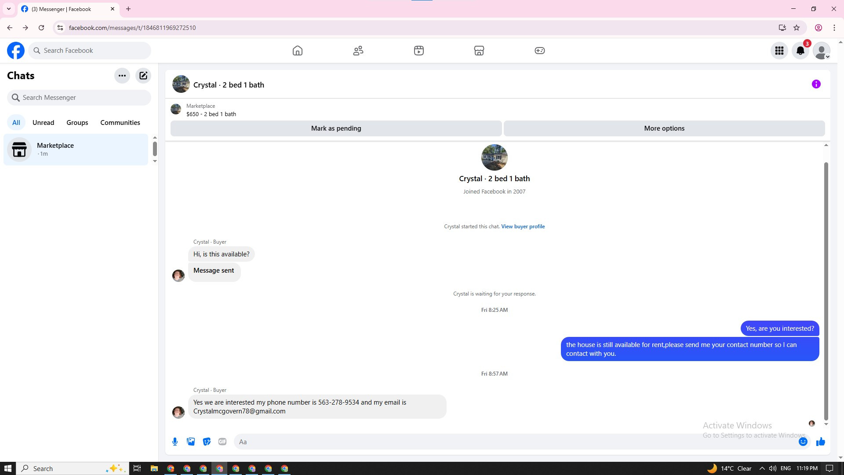Viewport: 844px width, 475px height.
Task: Open the Gaming controller icon
Action: [540, 51]
